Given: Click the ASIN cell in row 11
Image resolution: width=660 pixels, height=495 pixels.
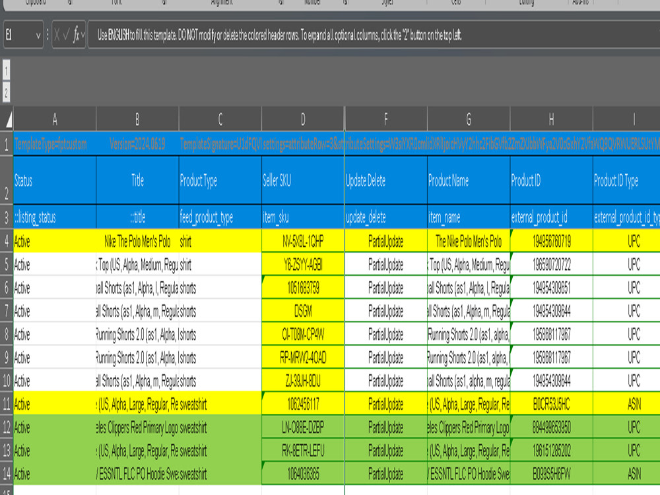Looking at the screenshot, I should tap(626, 404).
